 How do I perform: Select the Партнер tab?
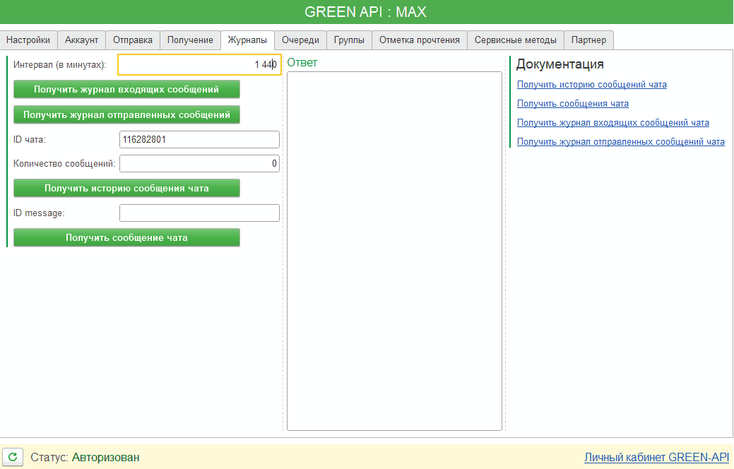point(589,40)
